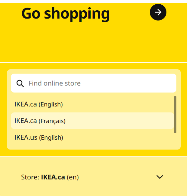Click the bold IKEA.ca store name text
The width and height of the screenshot is (190, 196).
[x=53, y=177]
